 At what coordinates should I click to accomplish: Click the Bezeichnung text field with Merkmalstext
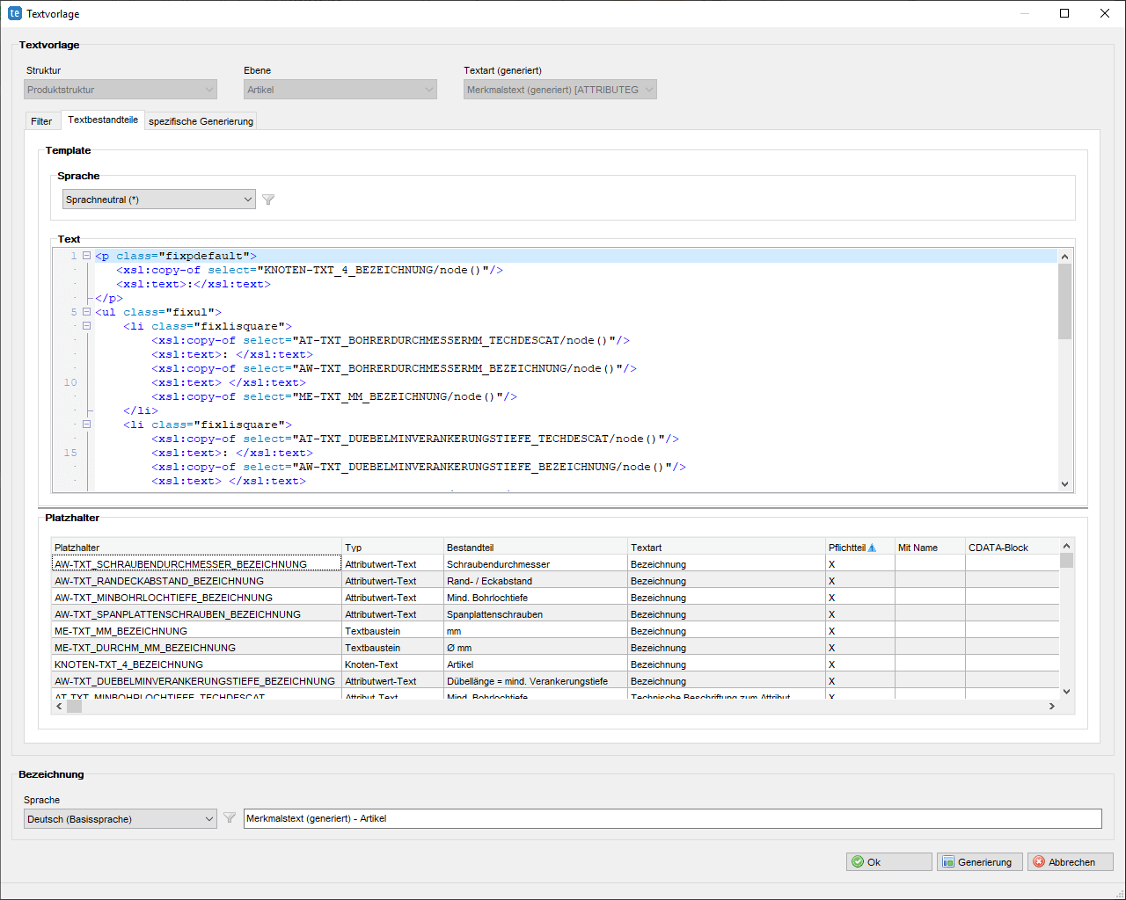coord(672,818)
